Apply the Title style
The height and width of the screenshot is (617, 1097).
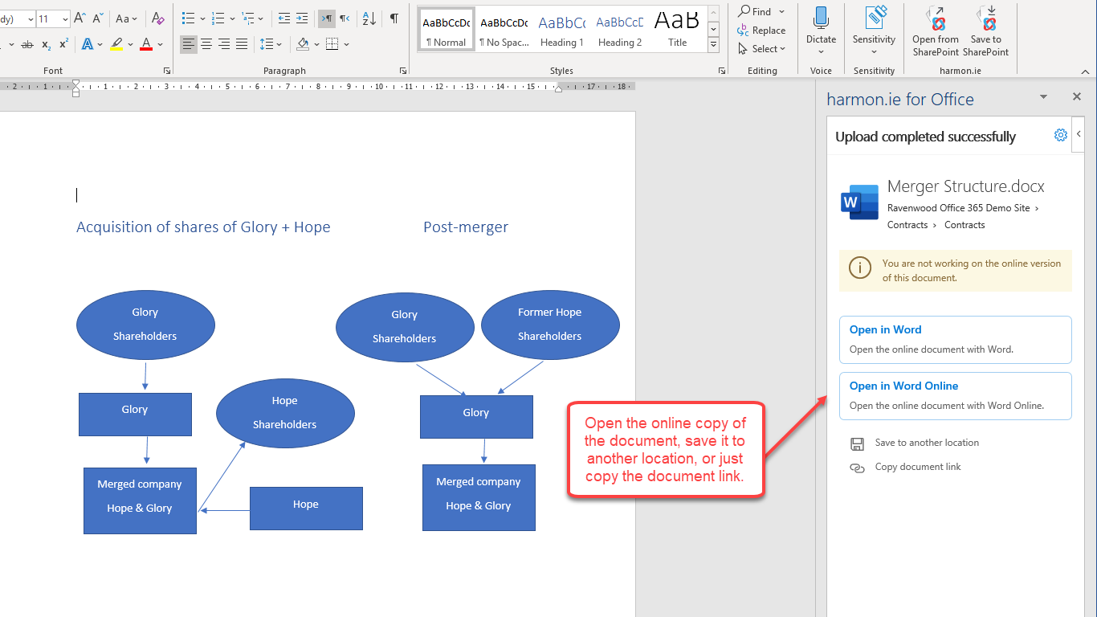point(678,30)
